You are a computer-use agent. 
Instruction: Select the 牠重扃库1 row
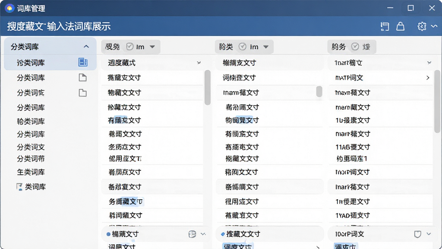click(381, 159)
